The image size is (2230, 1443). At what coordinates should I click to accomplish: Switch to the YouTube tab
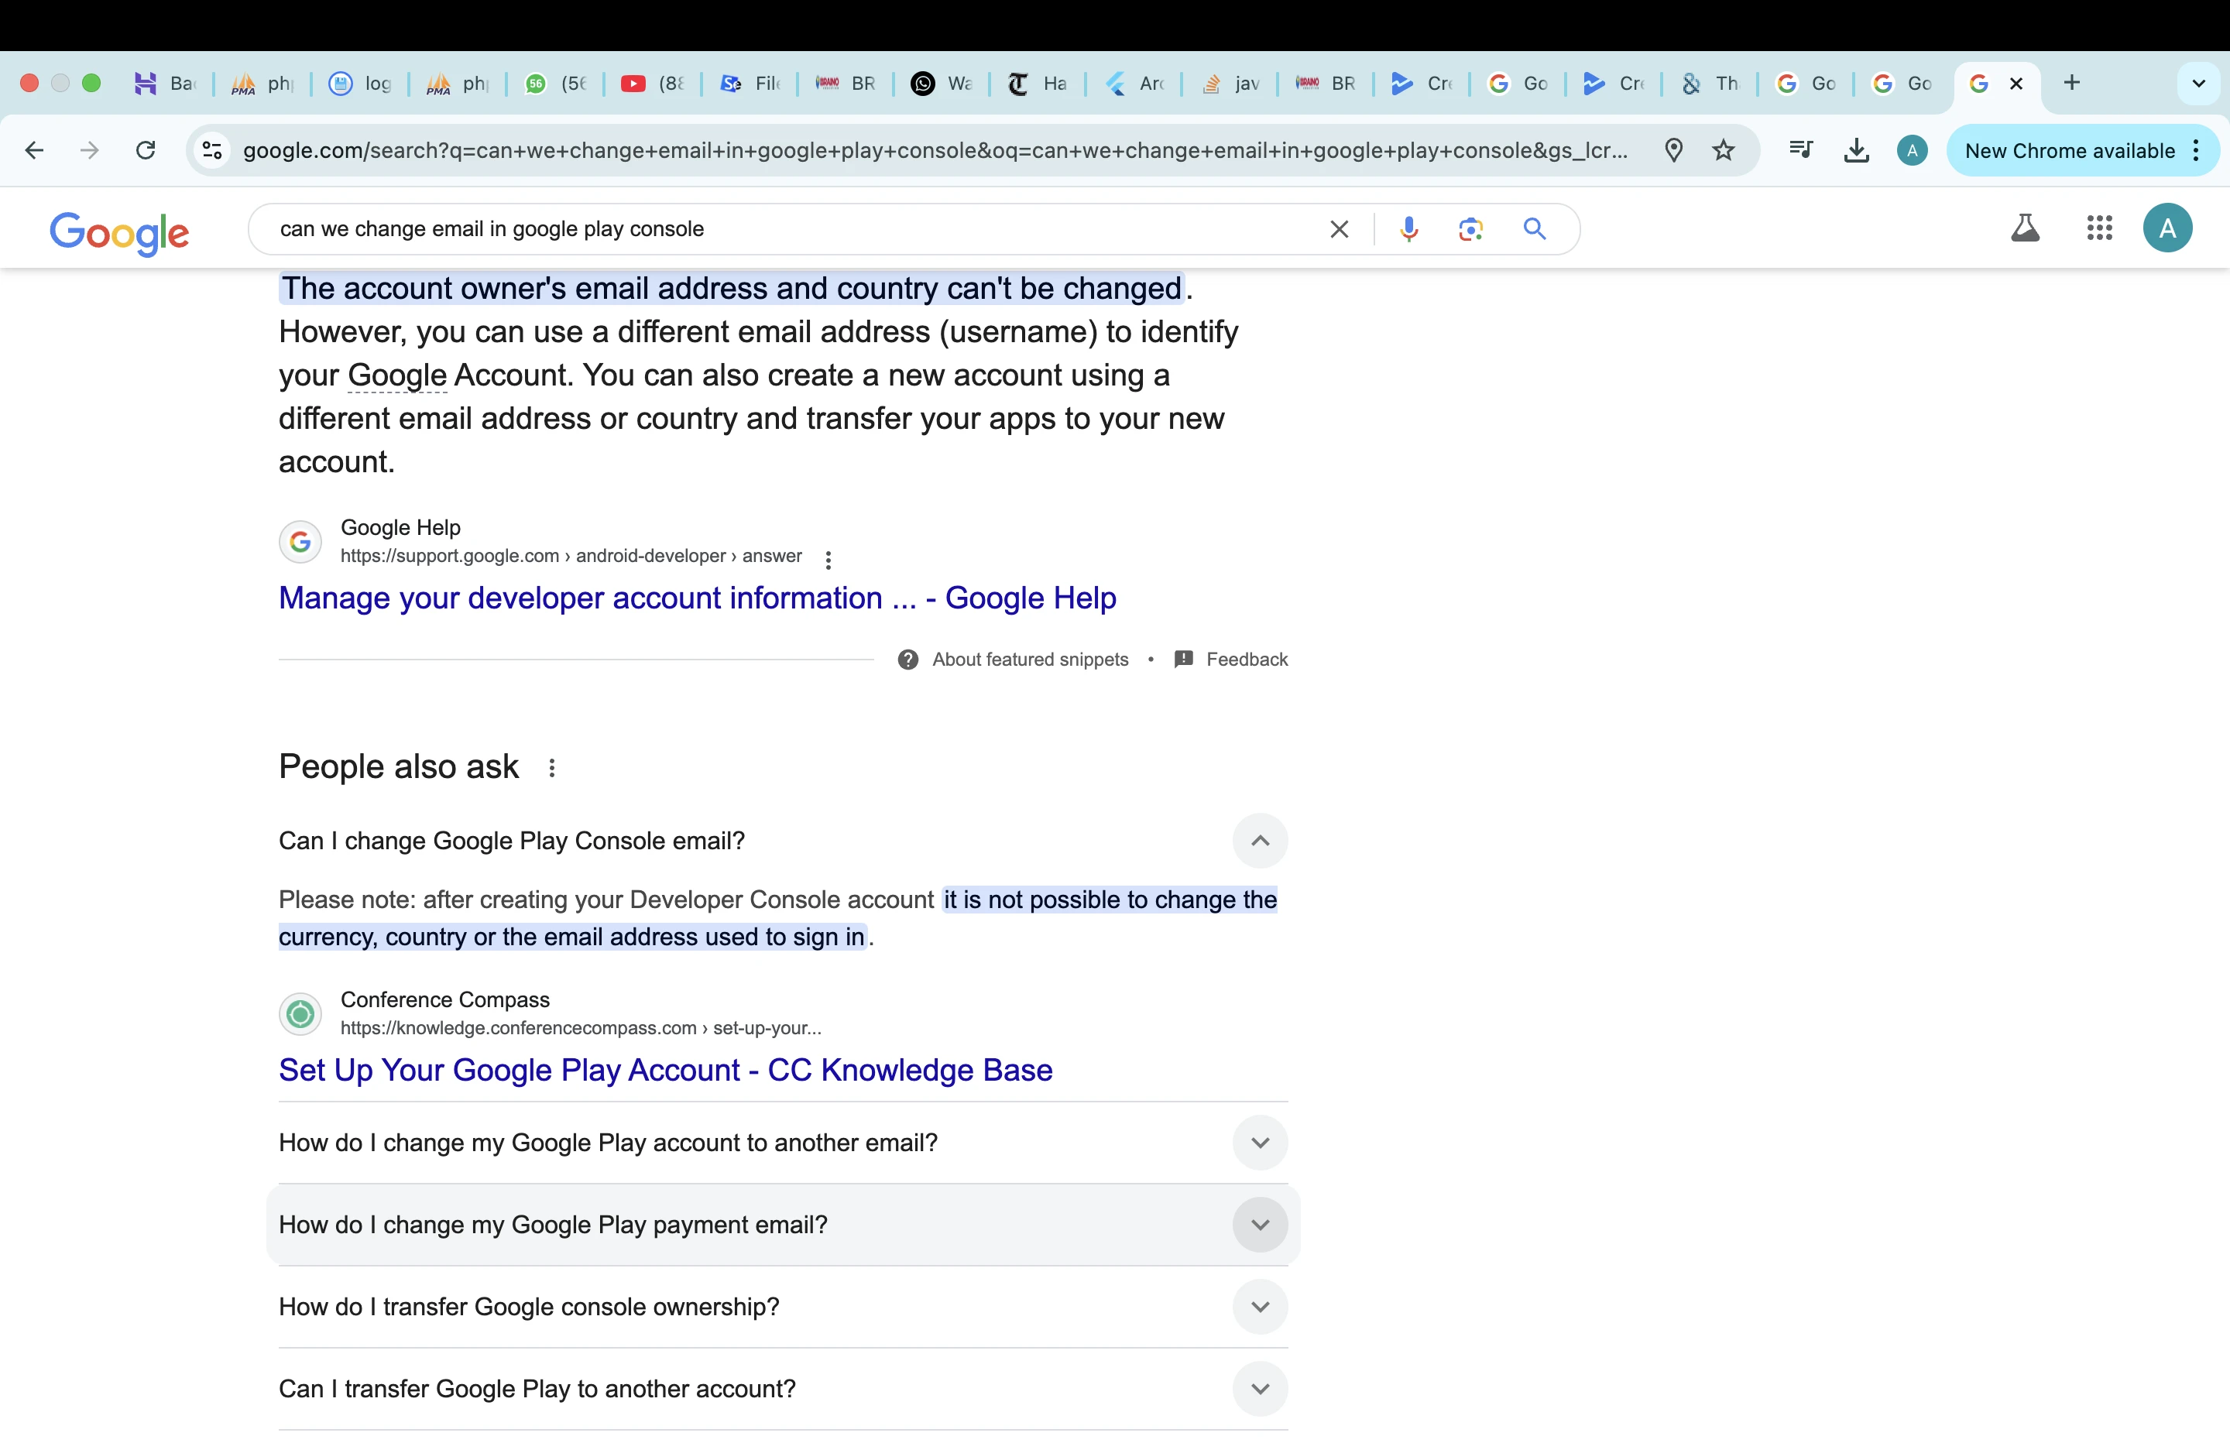coord(652,84)
